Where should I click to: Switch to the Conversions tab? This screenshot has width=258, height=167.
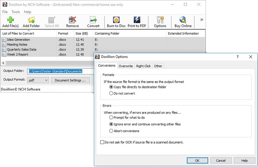pos(107,66)
